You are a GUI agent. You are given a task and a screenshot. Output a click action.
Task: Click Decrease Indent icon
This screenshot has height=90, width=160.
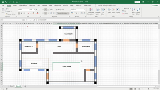click(x=51, y=13)
